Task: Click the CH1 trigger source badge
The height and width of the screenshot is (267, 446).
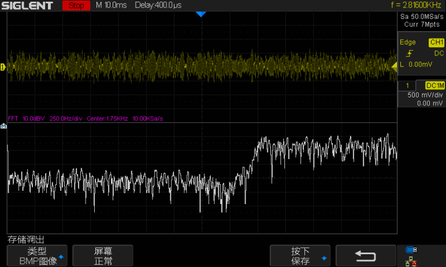Action: [x=436, y=43]
